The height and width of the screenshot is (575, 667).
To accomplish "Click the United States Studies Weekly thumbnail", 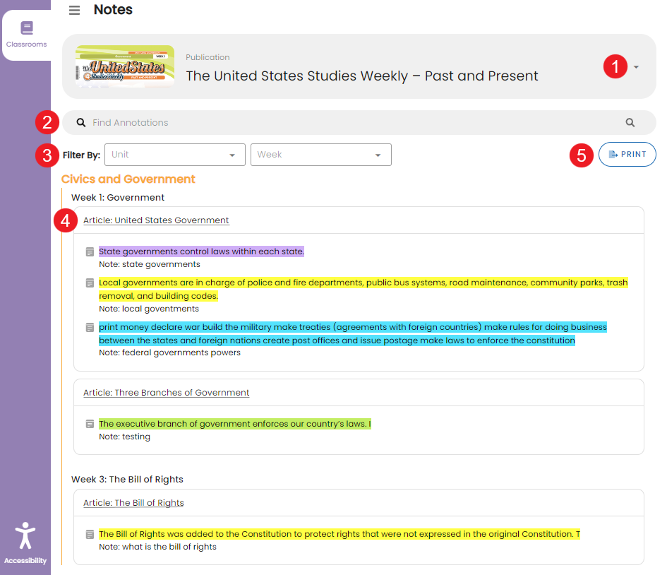I will 125,66.
